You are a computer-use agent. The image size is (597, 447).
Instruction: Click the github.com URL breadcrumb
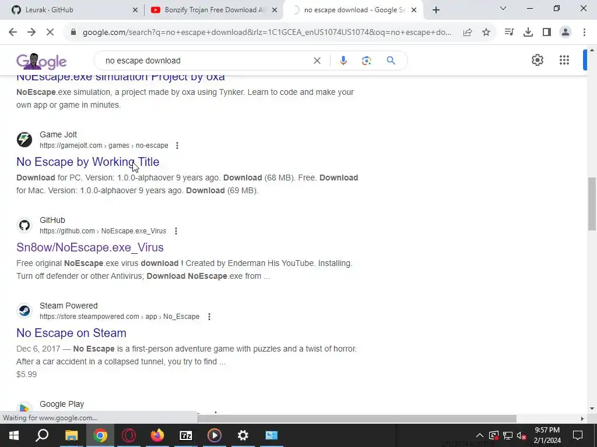[103, 231]
